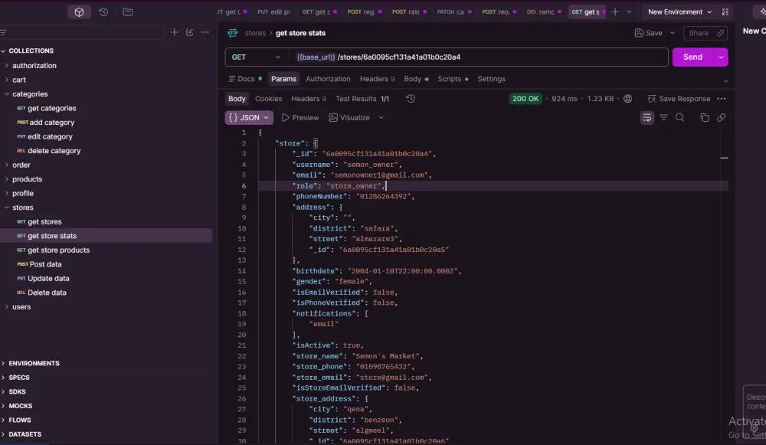Click the response link icon next to copy
The width and height of the screenshot is (766, 445).
(x=721, y=118)
